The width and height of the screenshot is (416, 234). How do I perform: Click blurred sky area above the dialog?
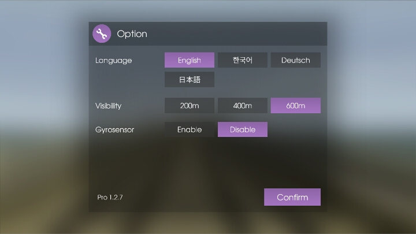pyautogui.click(x=208, y=10)
